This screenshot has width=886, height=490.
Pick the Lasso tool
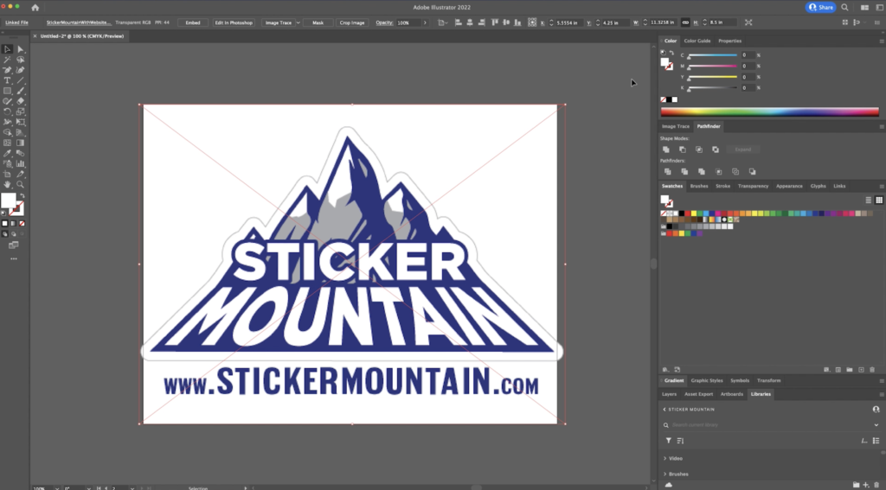point(21,60)
